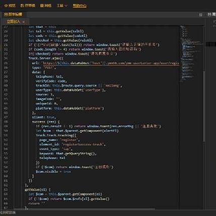Click the script editor panel icon
The image size is (216, 216).
pos(6,14)
